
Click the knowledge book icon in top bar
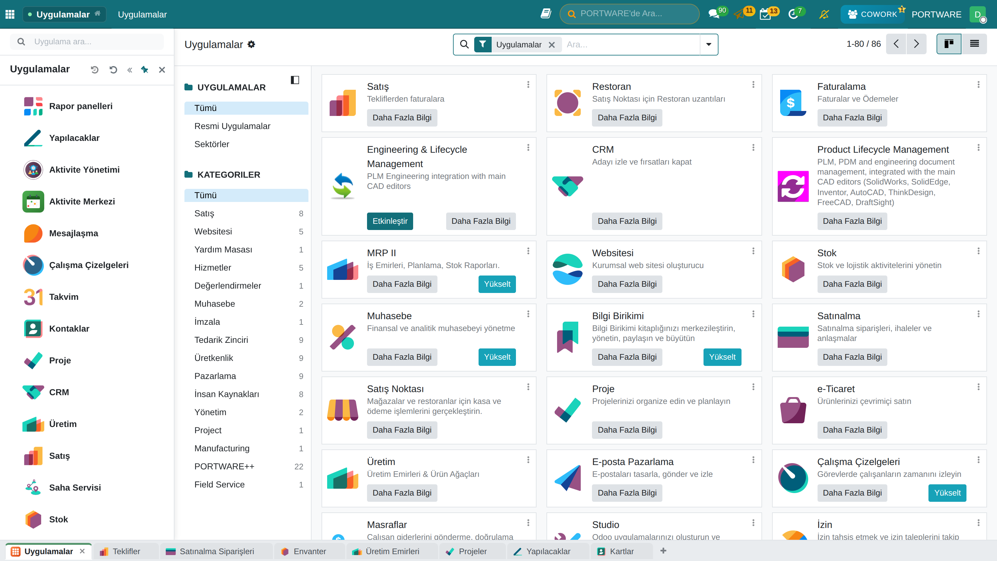coord(546,14)
